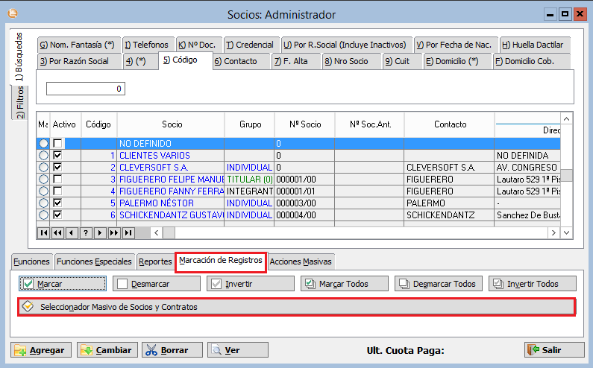The height and width of the screenshot is (368, 593).
Task: Toggle Activo checkbox for CLEVERSOFT S.A.
Action: (57, 168)
